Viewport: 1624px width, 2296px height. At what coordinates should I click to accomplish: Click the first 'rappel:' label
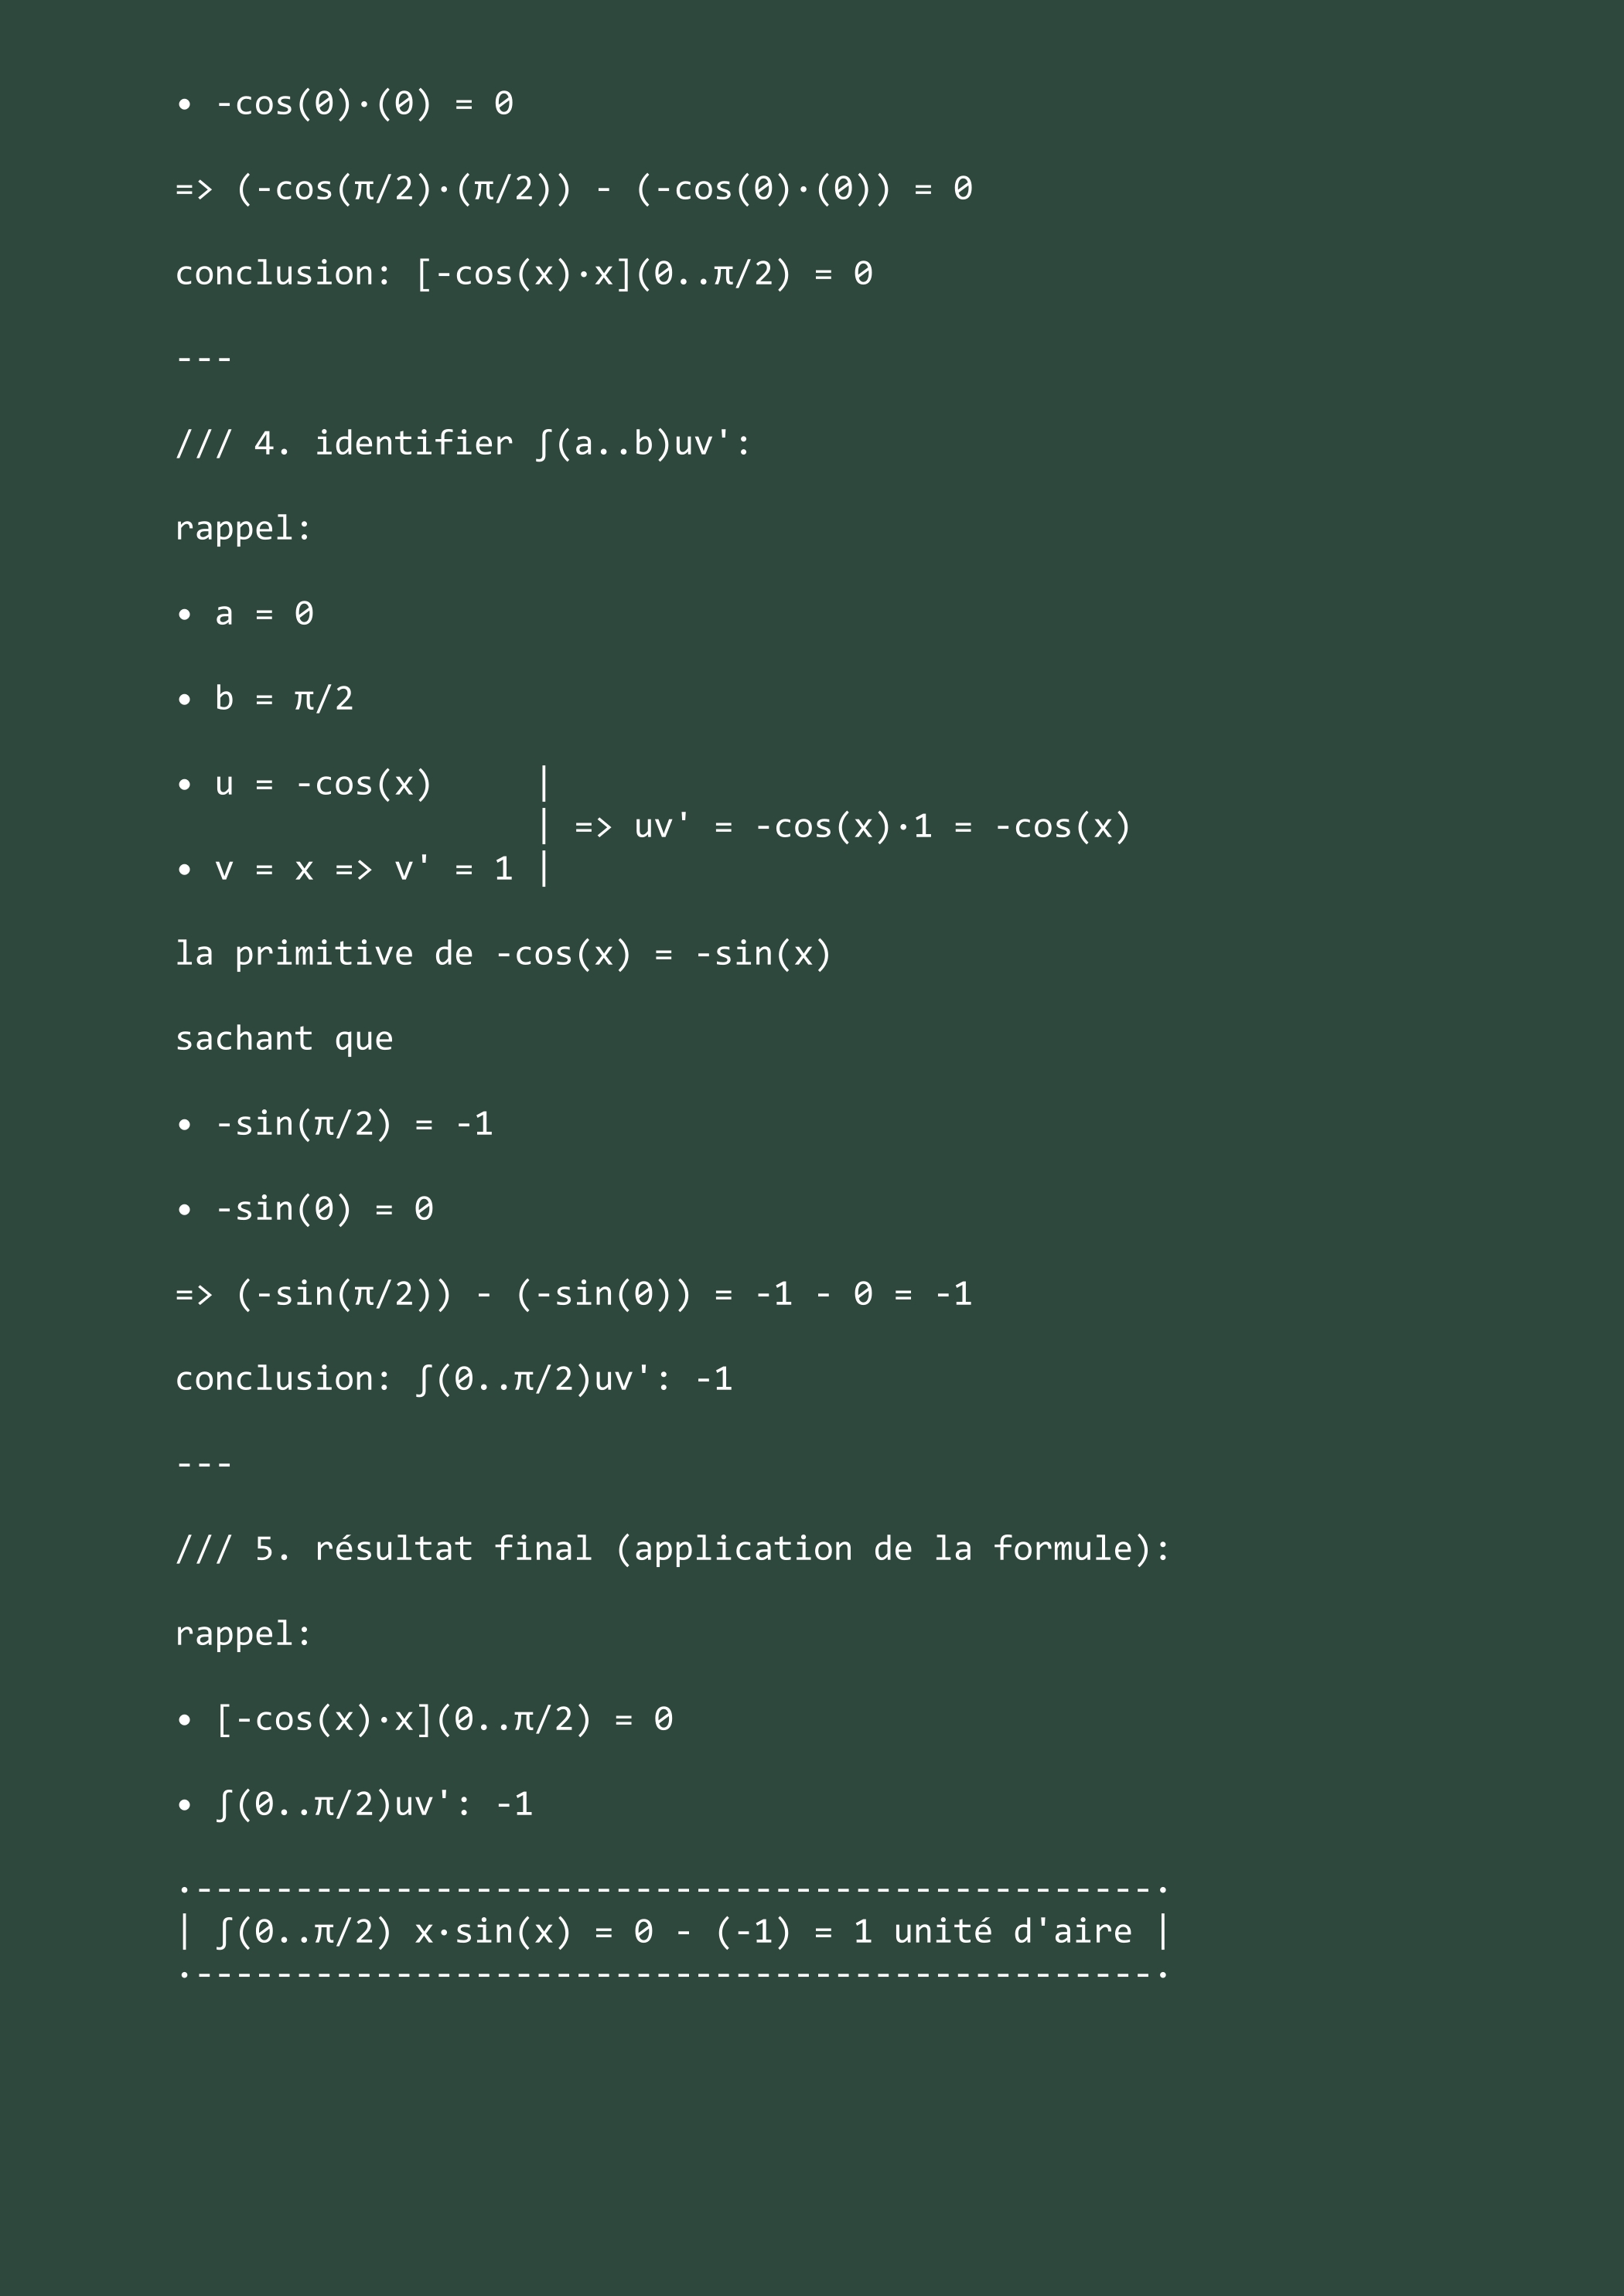pyautogui.click(x=244, y=529)
